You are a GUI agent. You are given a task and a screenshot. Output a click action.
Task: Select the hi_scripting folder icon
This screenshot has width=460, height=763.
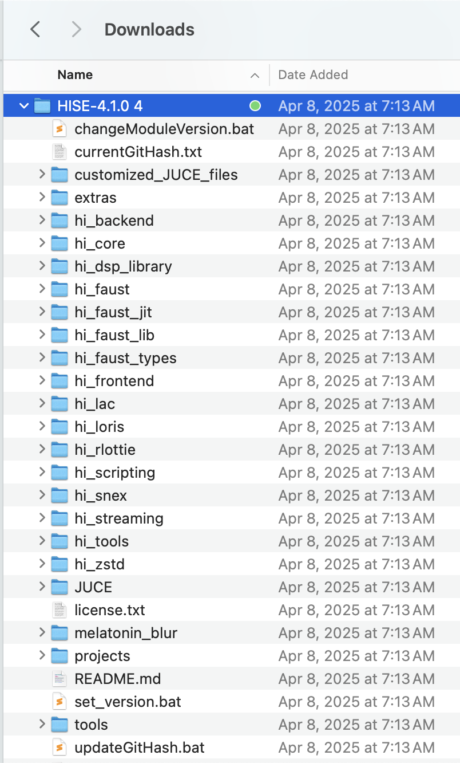click(x=60, y=473)
